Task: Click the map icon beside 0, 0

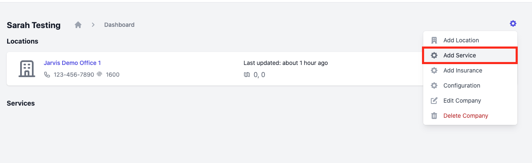Action: [x=247, y=75]
